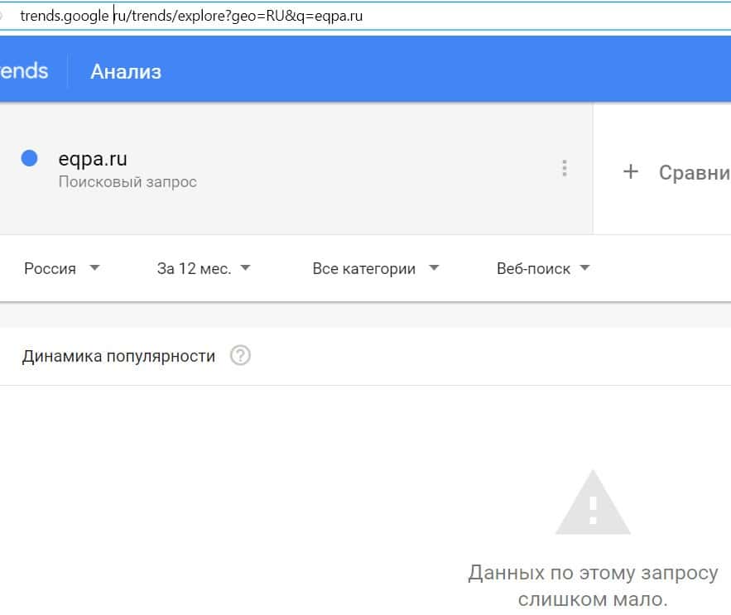
Task: Click the Trends logo in the header
Action: tap(24, 70)
